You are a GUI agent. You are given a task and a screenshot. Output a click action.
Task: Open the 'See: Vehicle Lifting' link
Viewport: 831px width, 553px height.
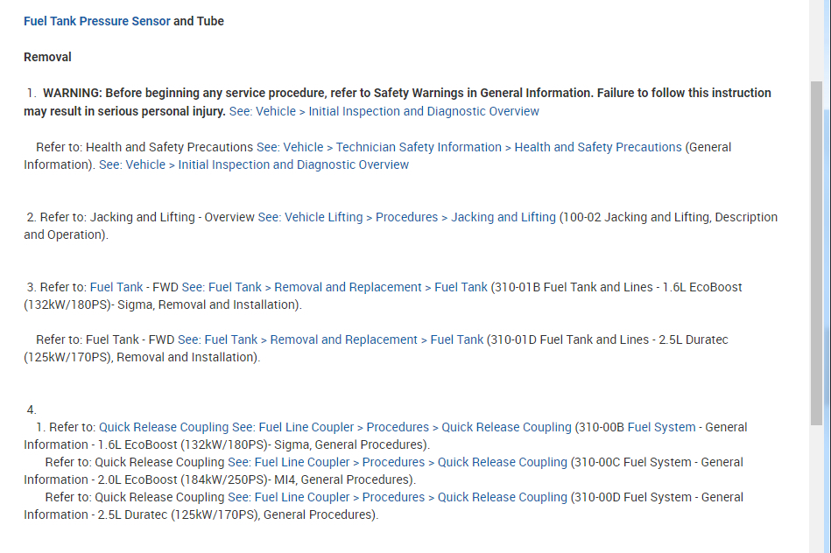pyautogui.click(x=310, y=217)
